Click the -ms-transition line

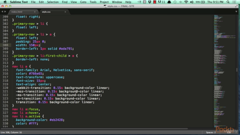tap(59, 95)
